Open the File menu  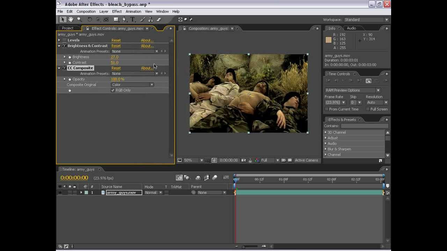60,12
